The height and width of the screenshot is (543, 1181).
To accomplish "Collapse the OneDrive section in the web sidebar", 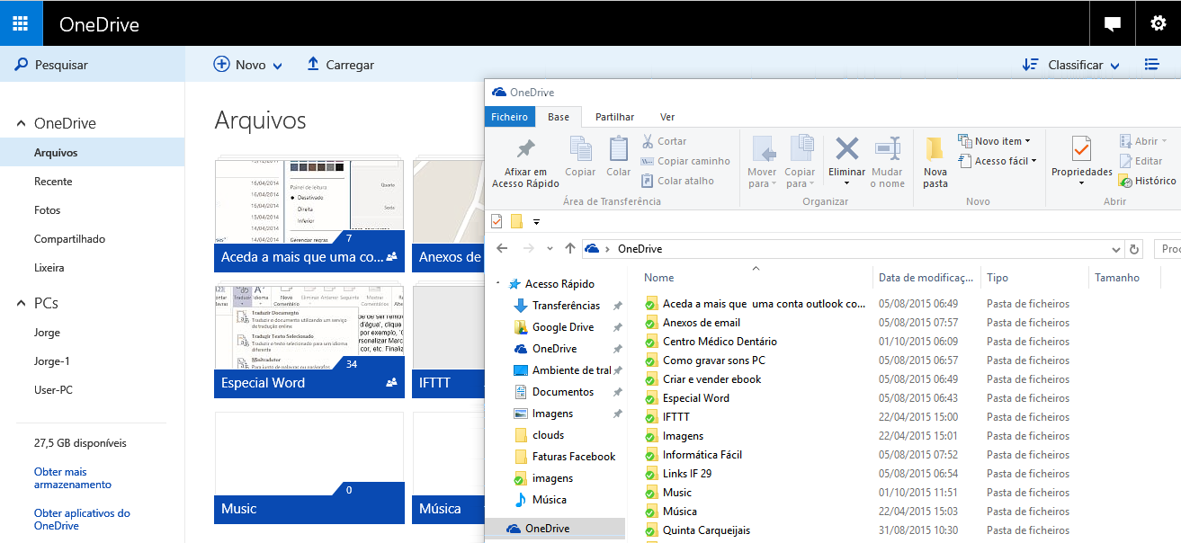I will [x=21, y=124].
